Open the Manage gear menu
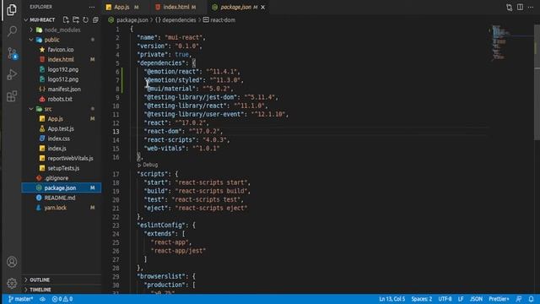Image resolution: width=540 pixels, height=304 pixels. (12, 283)
